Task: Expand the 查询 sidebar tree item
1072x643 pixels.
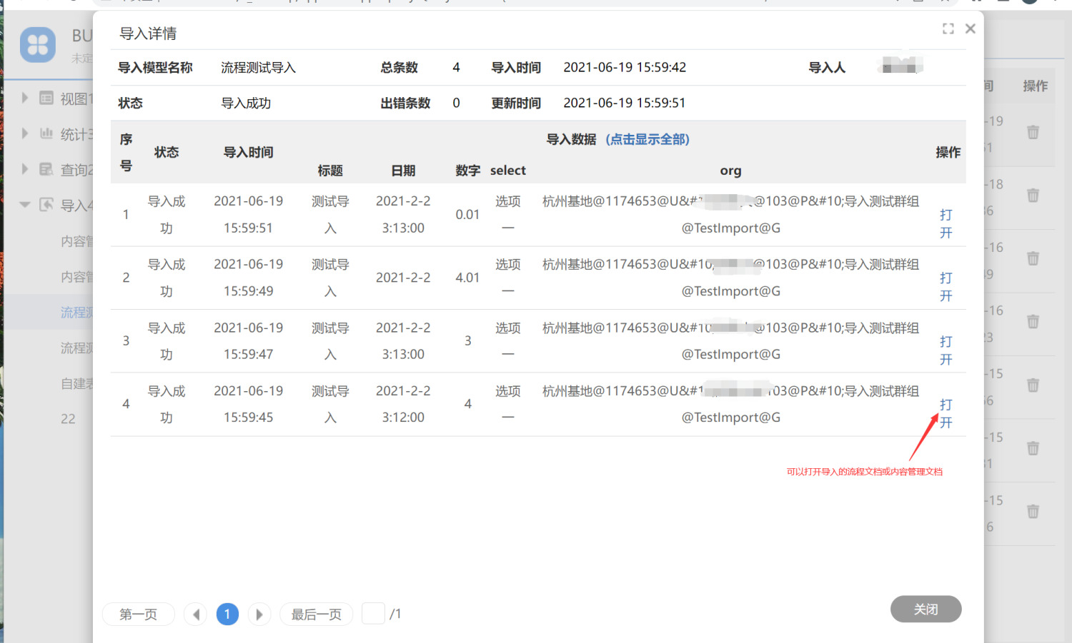Action: (x=25, y=169)
